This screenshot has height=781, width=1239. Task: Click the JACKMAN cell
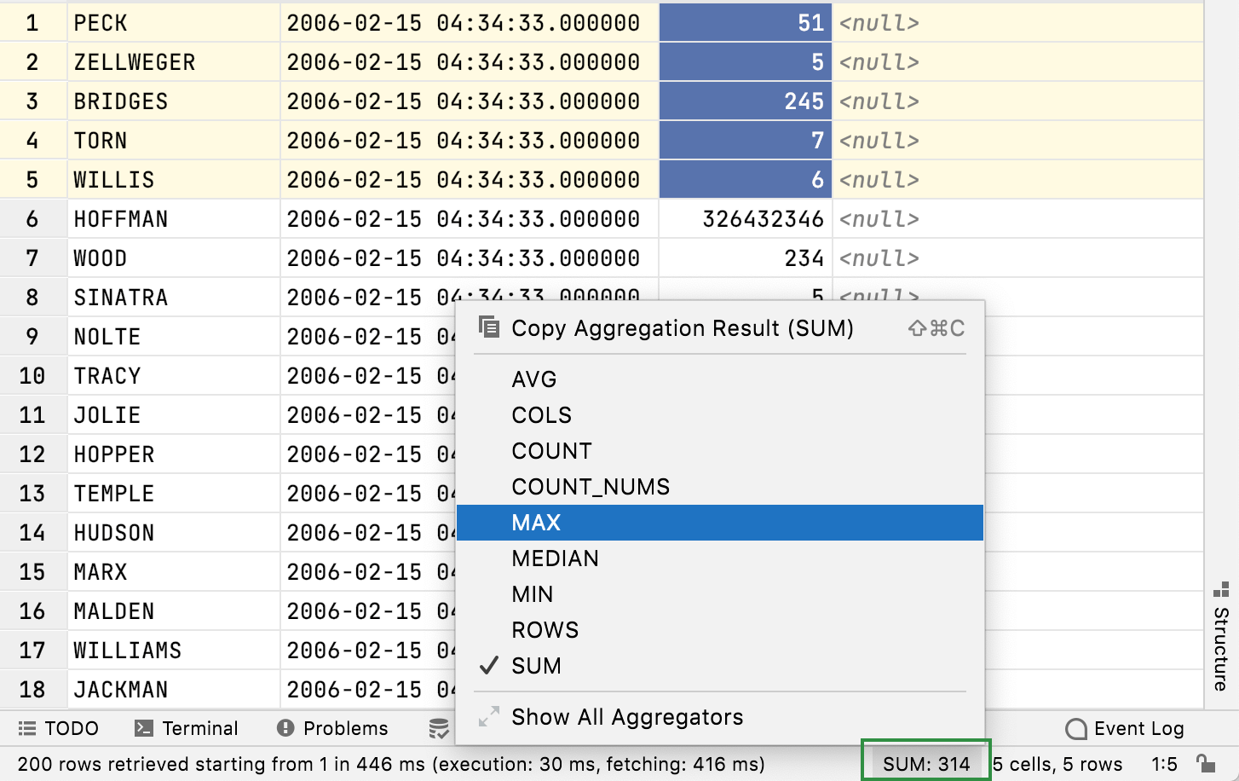pyautogui.click(x=174, y=690)
